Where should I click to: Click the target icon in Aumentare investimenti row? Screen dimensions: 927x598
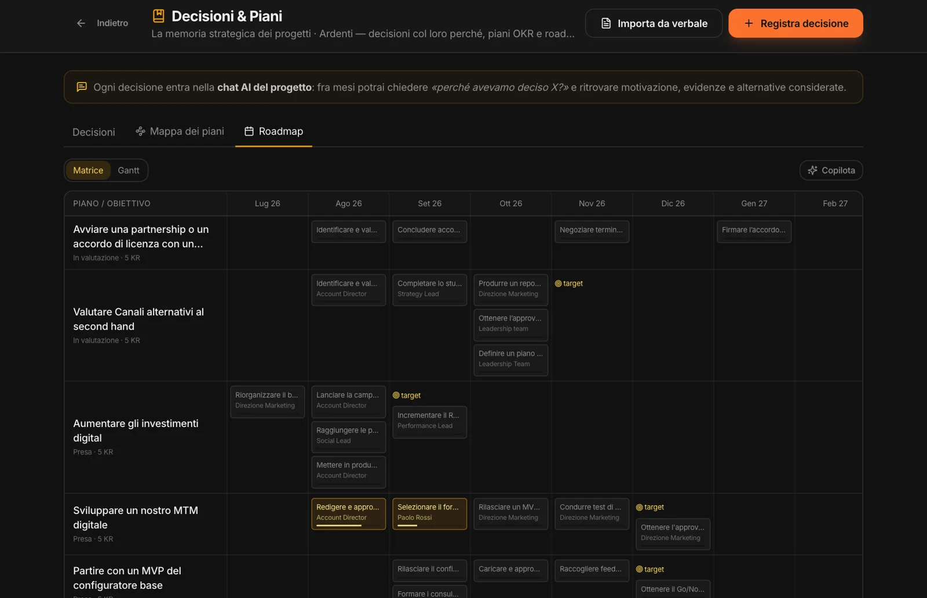(x=396, y=395)
